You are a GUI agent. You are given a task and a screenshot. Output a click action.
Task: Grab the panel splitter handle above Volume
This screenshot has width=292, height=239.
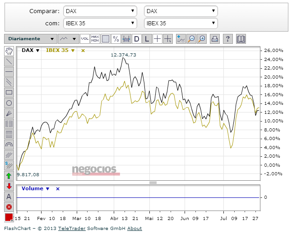[x=153, y=183]
